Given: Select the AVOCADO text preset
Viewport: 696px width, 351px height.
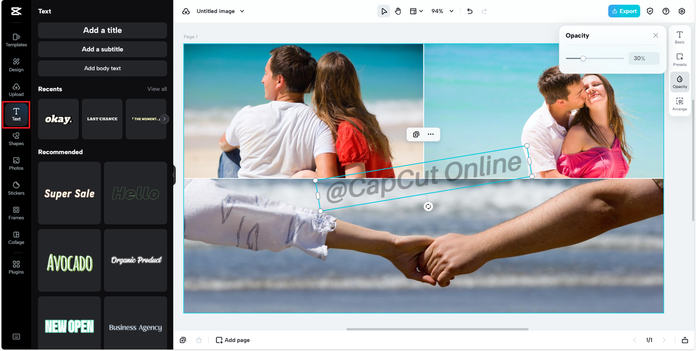Looking at the screenshot, I should click(x=70, y=260).
